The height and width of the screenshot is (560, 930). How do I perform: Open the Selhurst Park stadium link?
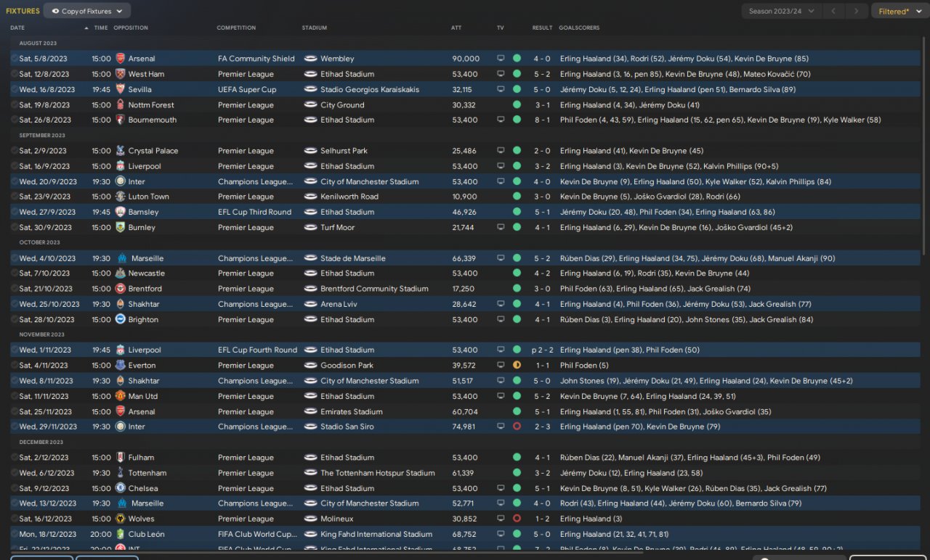tap(344, 151)
